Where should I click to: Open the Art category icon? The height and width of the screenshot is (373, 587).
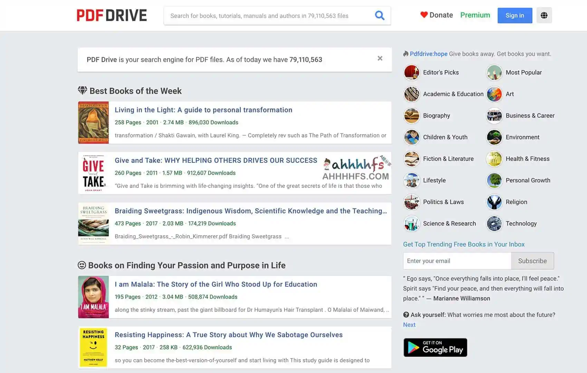[494, 94]
